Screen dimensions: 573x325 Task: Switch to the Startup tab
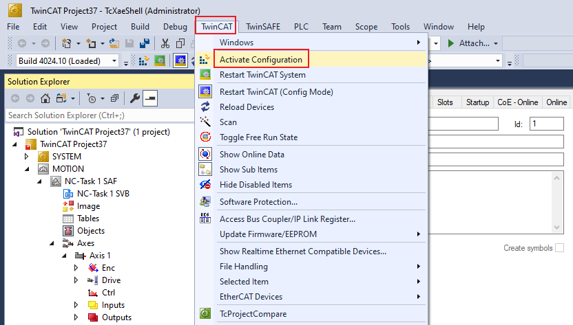[477, 102]
